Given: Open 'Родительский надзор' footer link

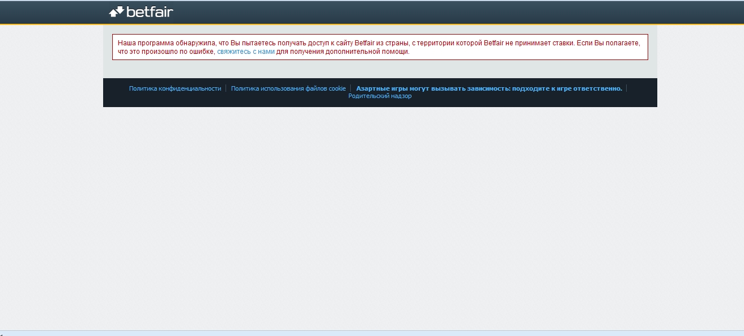Looking at the screenshot, I should click(x=380, y=96).
